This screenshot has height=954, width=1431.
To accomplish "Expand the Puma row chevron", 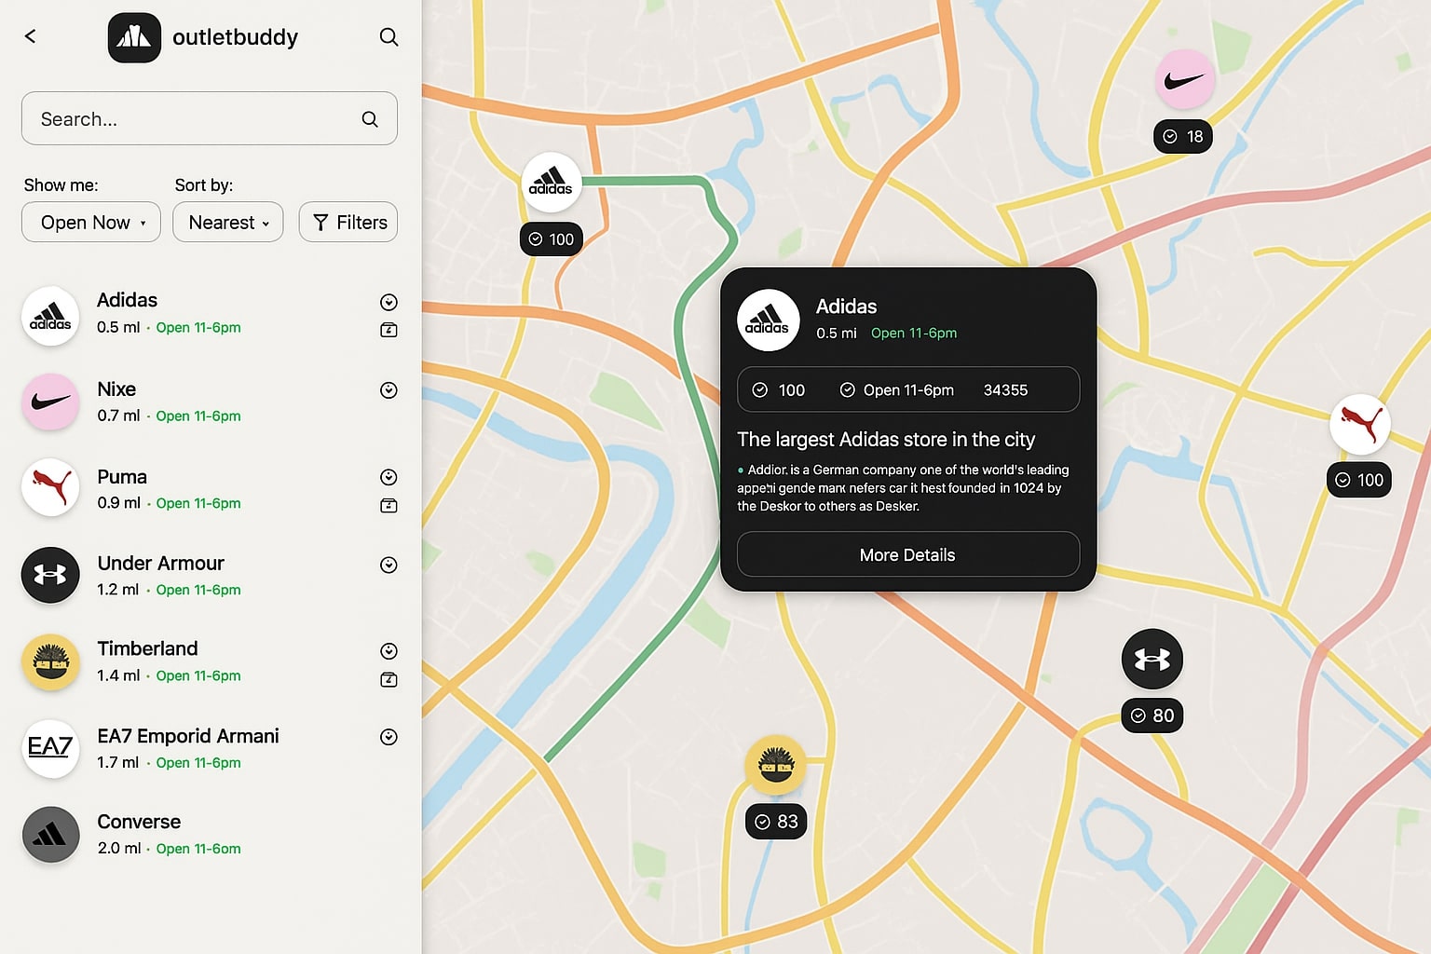I will (x=389, y=477).
